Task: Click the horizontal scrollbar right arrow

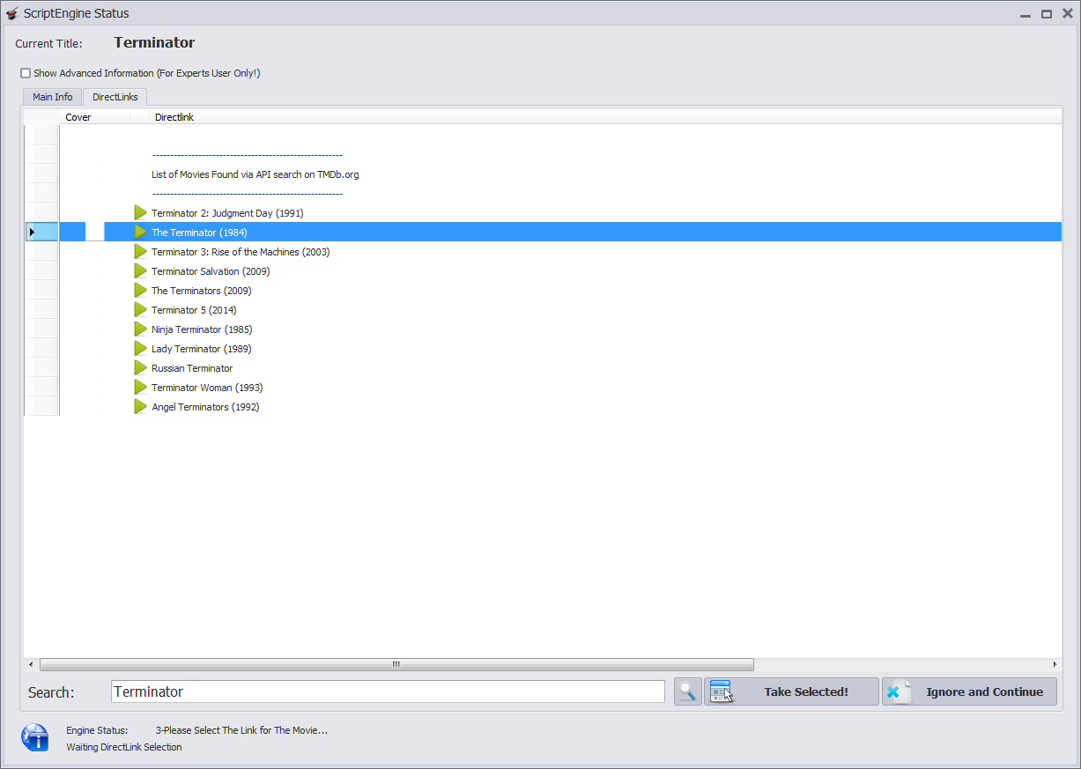Action: click(1055, 664)
